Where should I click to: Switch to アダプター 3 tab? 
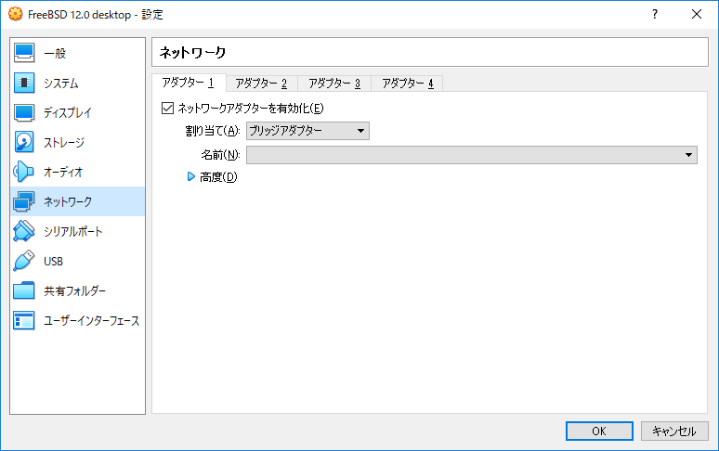[334, 84]
